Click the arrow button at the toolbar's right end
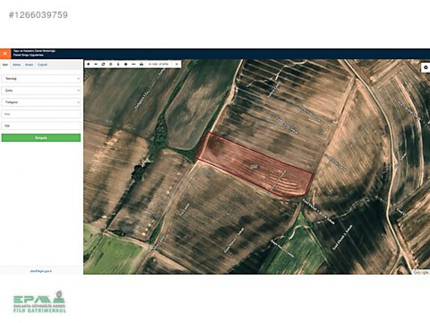The image size is (430, 323). point(176,64)
